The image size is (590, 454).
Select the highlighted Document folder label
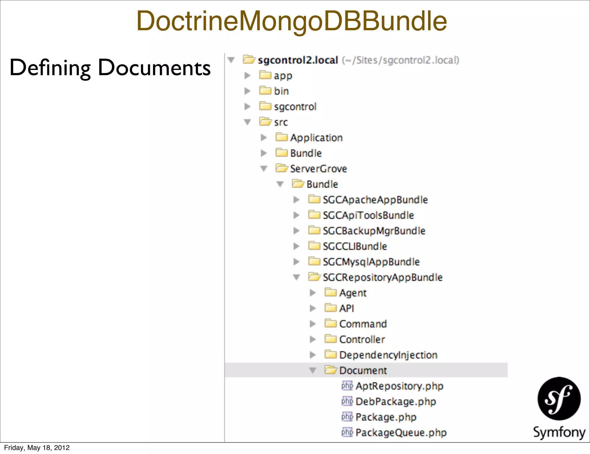pos(363,371)
